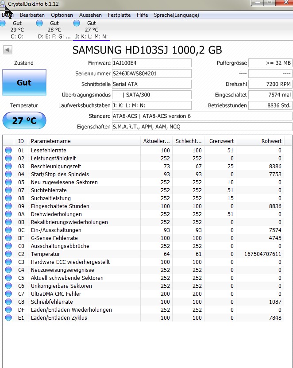Click the 27 °C temperature button
This screenshot has height=368, width=293.
point(24,120)
